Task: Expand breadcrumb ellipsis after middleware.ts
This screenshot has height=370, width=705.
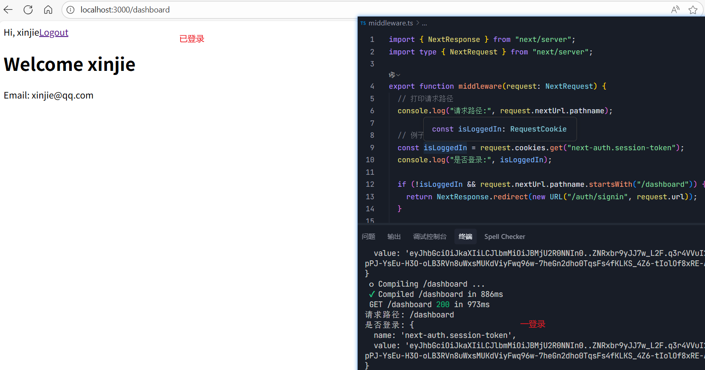Action: [425, 23]
